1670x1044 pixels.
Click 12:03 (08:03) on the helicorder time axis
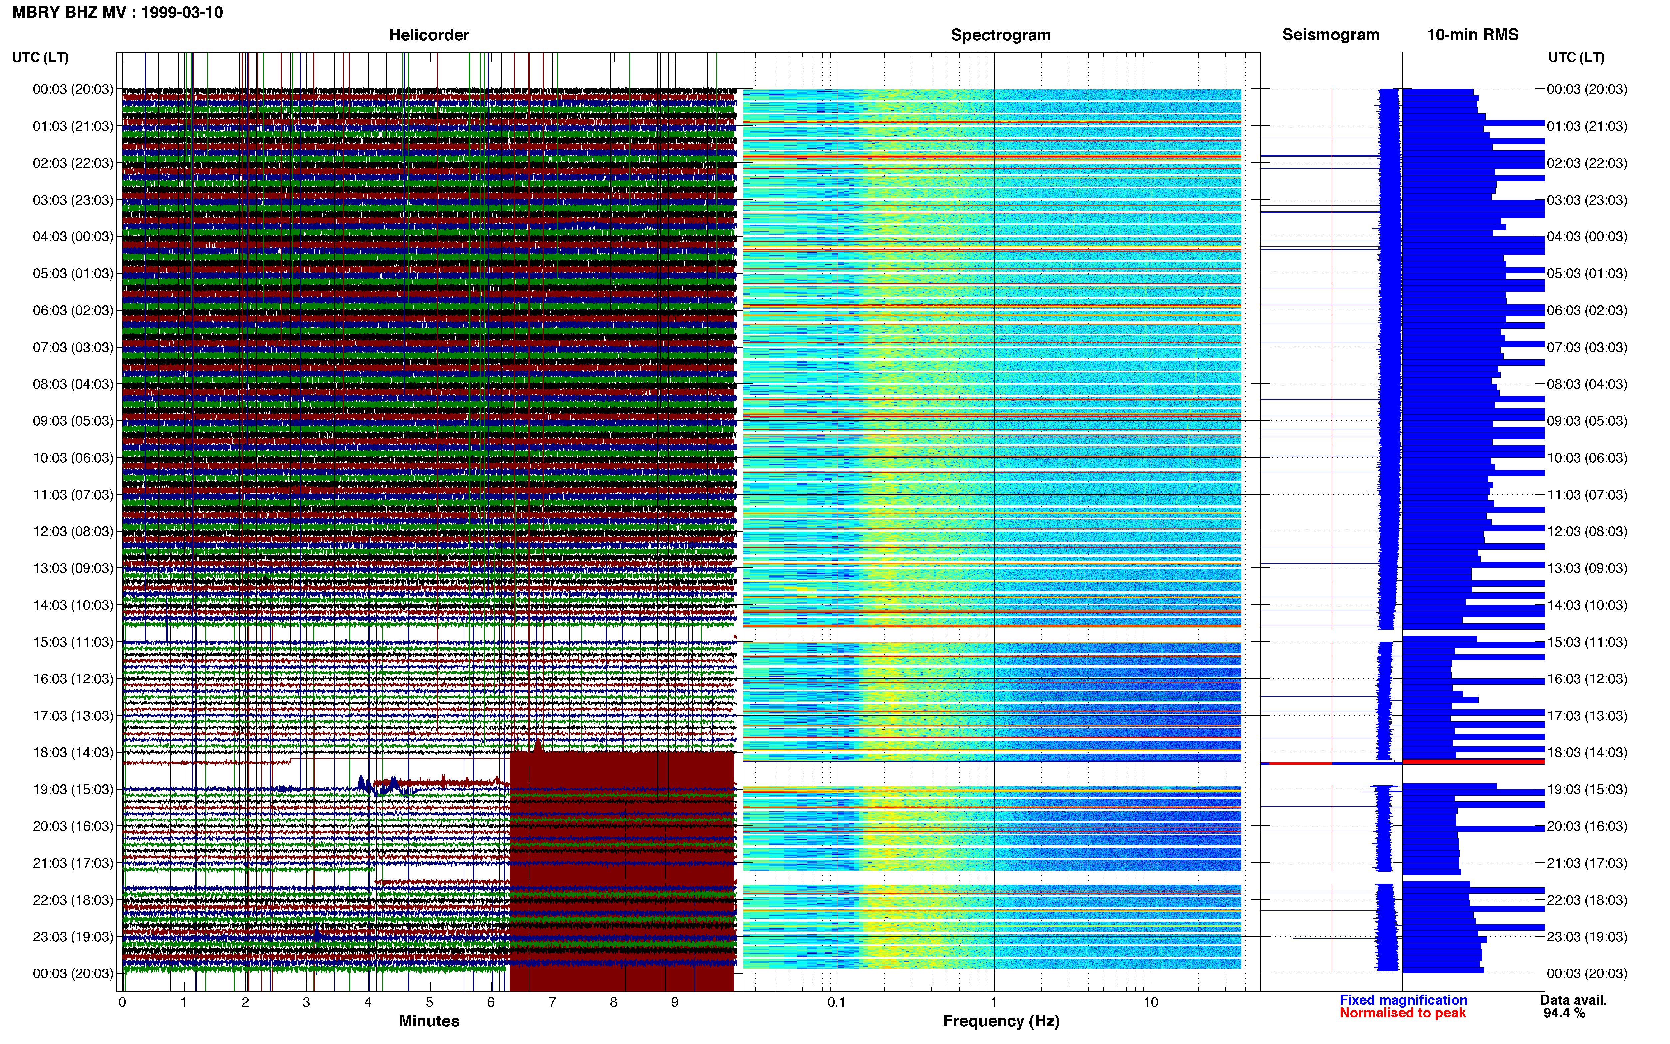(73, 532)
